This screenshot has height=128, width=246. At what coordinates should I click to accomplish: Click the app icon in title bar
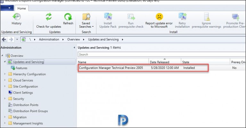(2, 1)
